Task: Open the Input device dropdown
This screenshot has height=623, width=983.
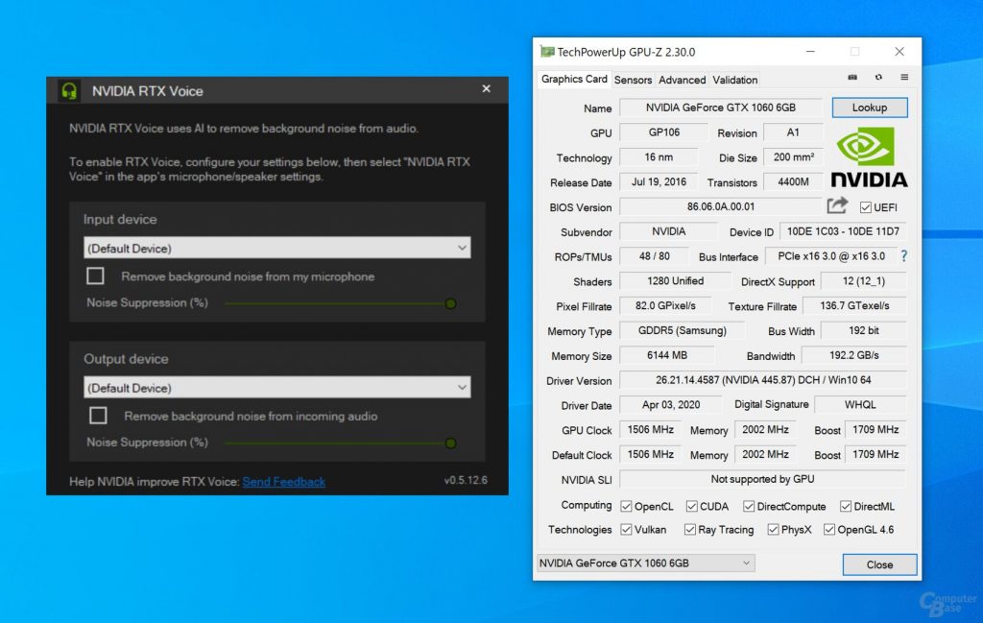Action: (x=277, y=248)
